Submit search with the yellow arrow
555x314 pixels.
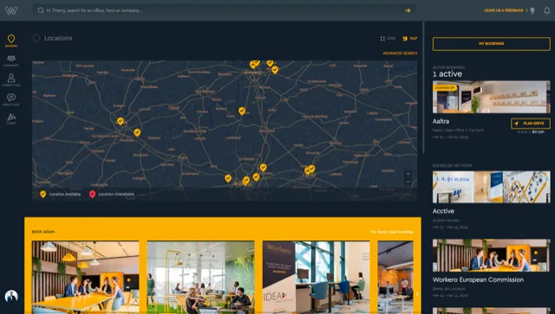(408, 10)
